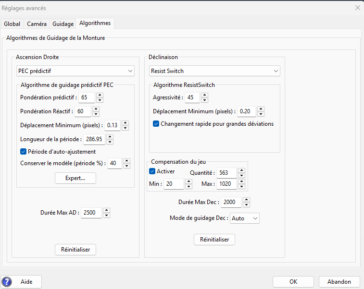Decrease Pondération Réactif with down arrow

(x=96, y=114)
